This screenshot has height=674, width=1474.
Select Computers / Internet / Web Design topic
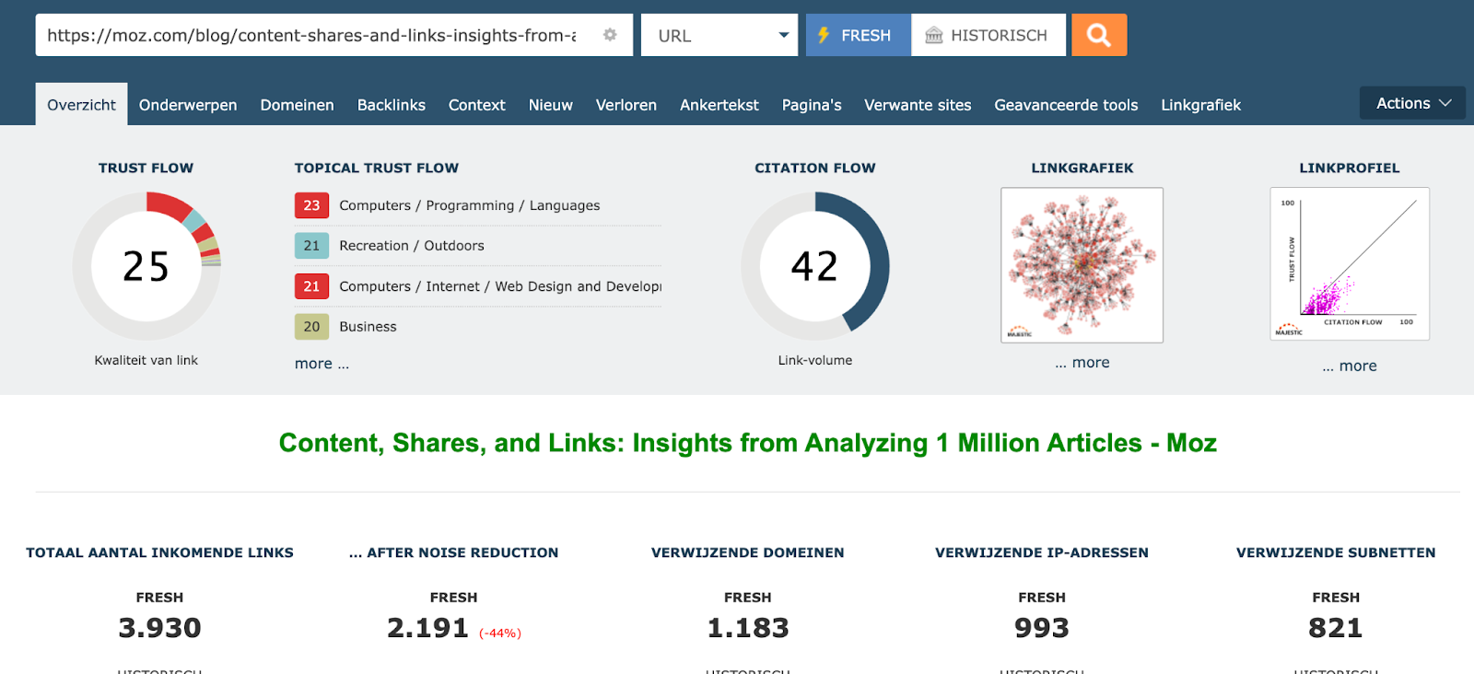(x=500, y=286)
